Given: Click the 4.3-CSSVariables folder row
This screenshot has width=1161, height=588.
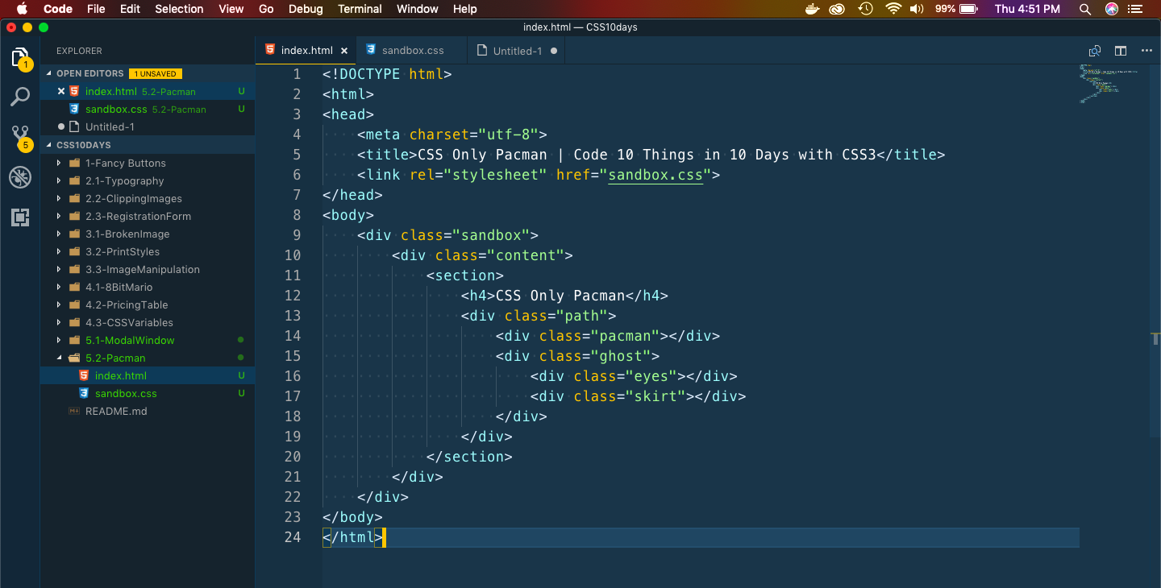Looking at the screenshot, I should tap(148, 322).
